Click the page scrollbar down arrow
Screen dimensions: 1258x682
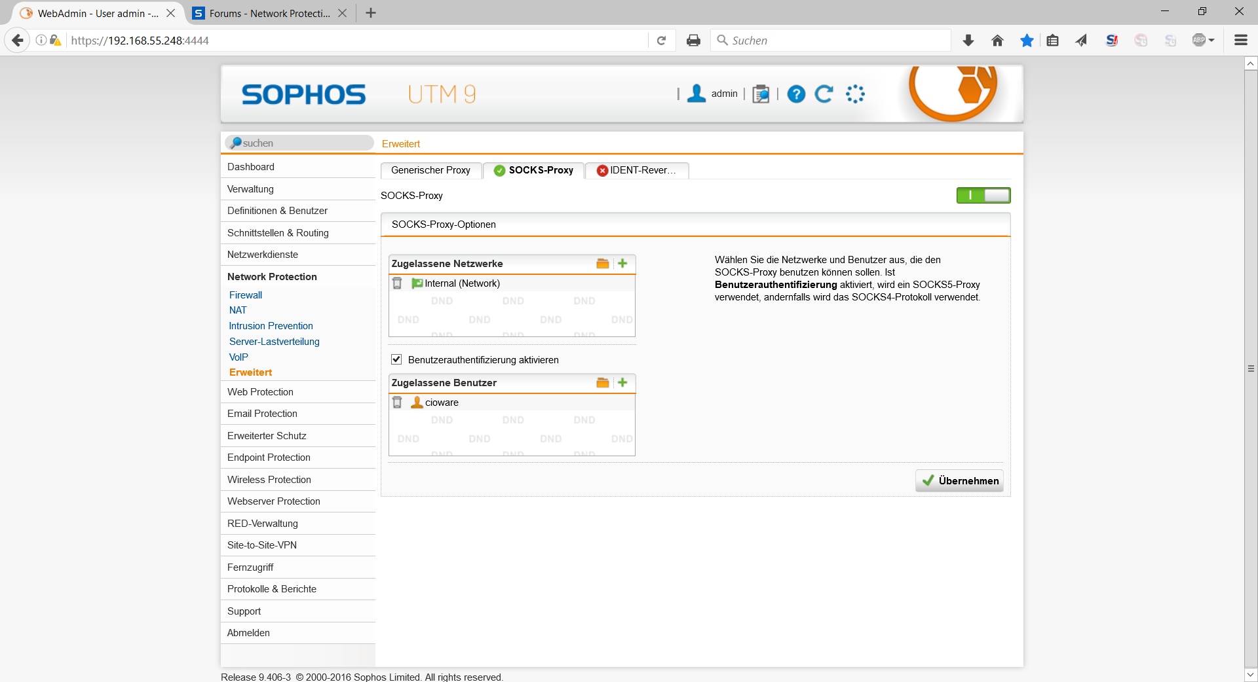[x=1251, y=674]
